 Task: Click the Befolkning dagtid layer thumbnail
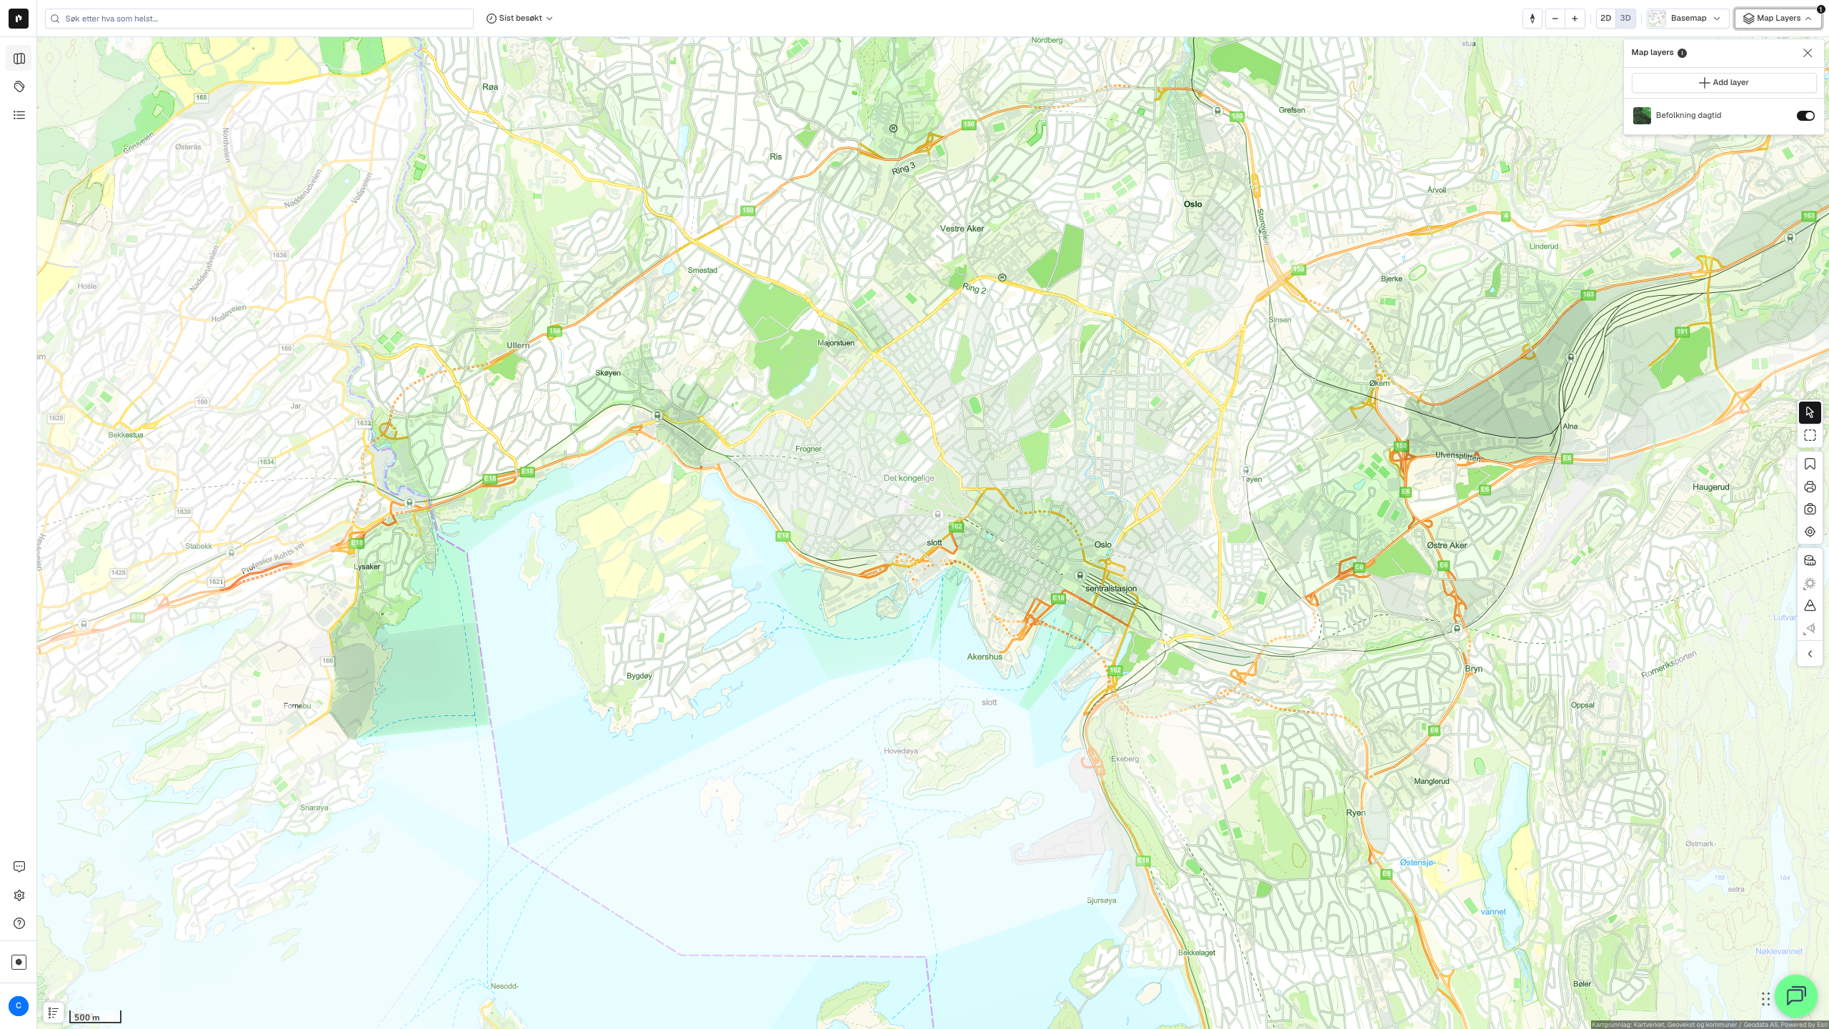pos(1642,116)
